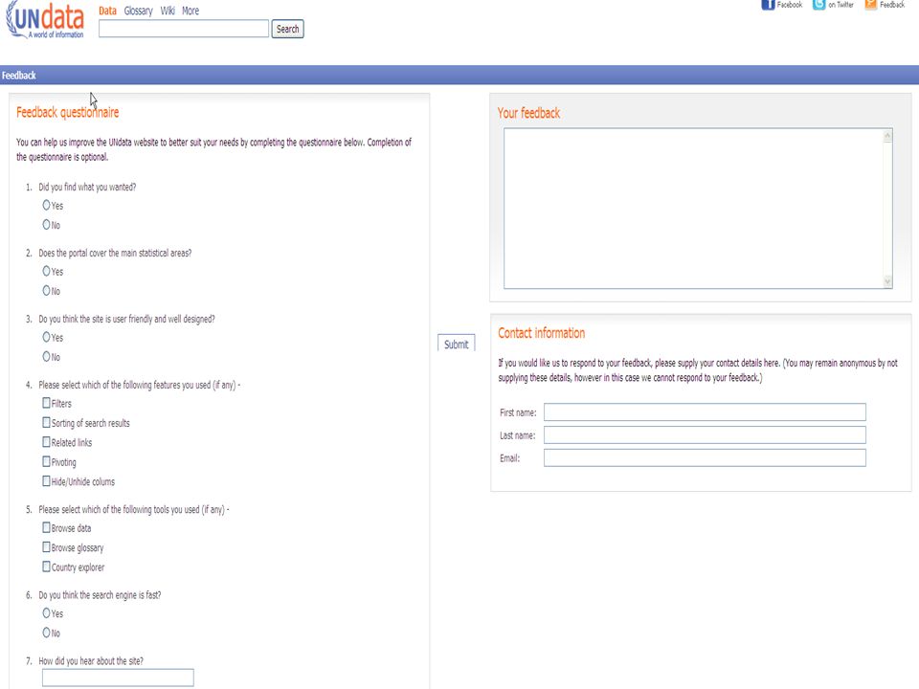Check the Browse glossary checkbox
Screen dimensions: 919x689
[x=46, y=547]
